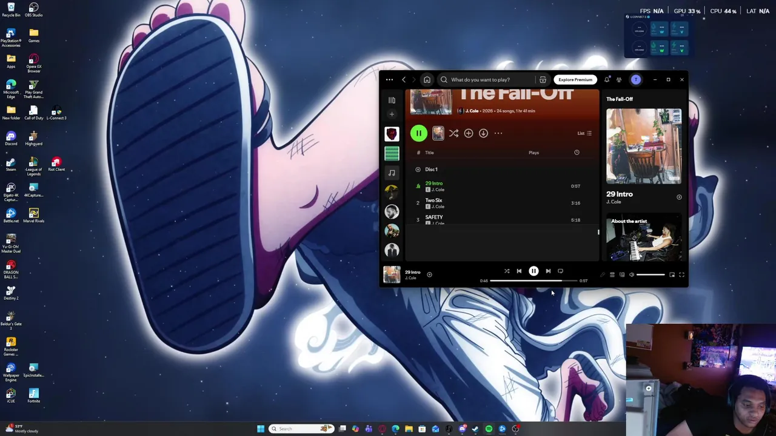This screenshot has height=436, width=776.
Task: Open the Spotify three-dots main menu
Action: coord(389,79)
